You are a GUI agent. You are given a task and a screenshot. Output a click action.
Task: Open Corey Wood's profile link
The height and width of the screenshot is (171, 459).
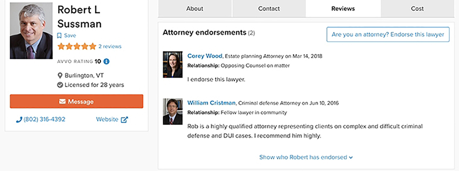tap(205, 56)
